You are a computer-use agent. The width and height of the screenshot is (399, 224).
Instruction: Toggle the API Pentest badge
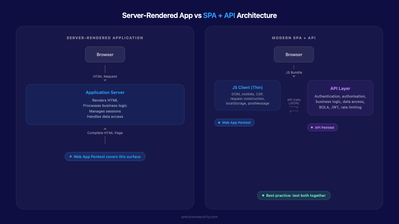(323, 127)
